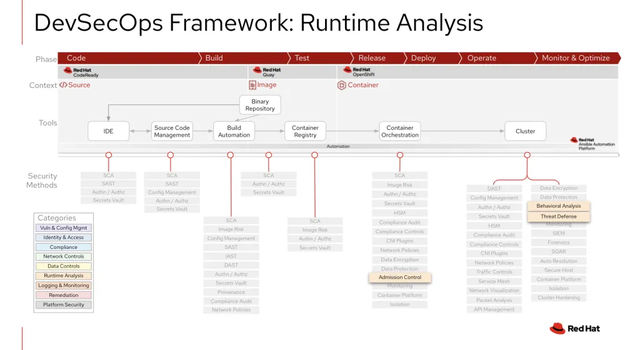Image resolution: width=625 pixels, height=350 pixels.
Task: Select the Code phase arrow
Action: pyautogui.click(x=76, y=58)
